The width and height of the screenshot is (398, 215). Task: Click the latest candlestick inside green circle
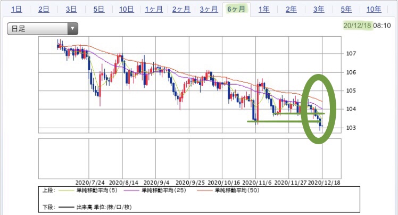[321, 126]
